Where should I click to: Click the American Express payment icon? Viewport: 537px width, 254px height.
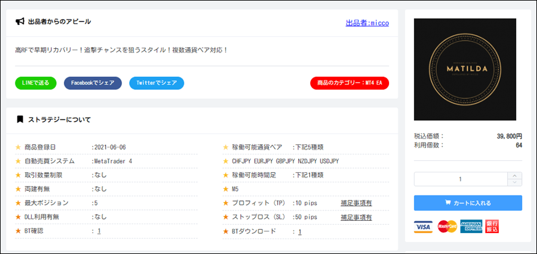(471, 227)
